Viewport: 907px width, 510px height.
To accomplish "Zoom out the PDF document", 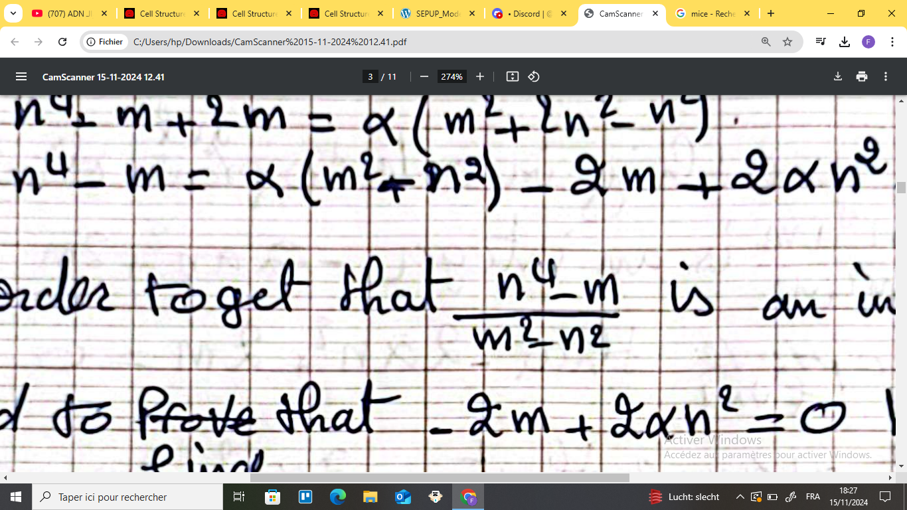I will coord(424,76).
